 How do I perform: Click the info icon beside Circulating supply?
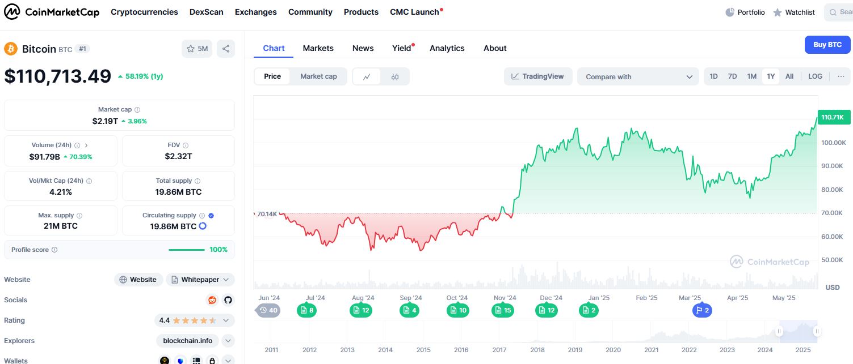point(201,216)
